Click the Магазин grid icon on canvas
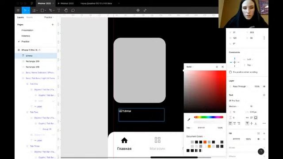Screen dimensions: 283x159 click(157, 140)
